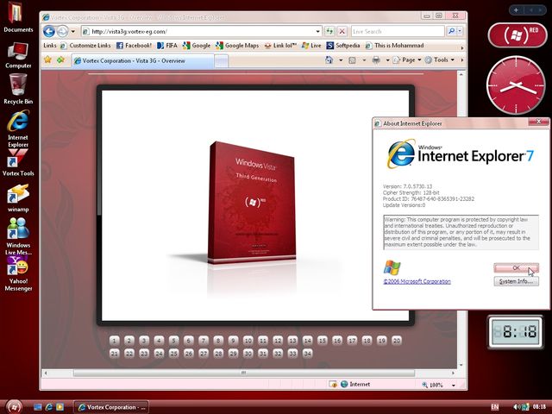Open the Recycle Bin desktop icon
The image size is (552, 414).
click(x=18, y=90)
